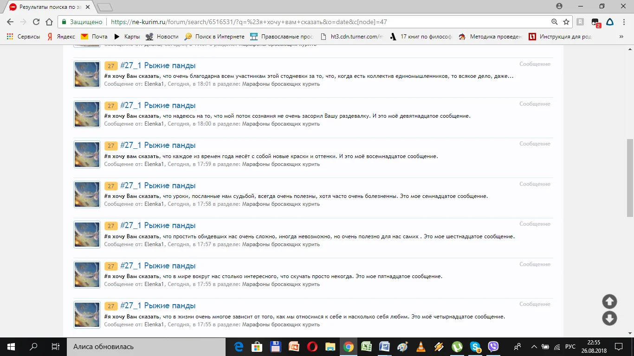Screen dimensions: 634x356
Task: Open the Сервисы bookmark
Action: (x=23, y=36)
